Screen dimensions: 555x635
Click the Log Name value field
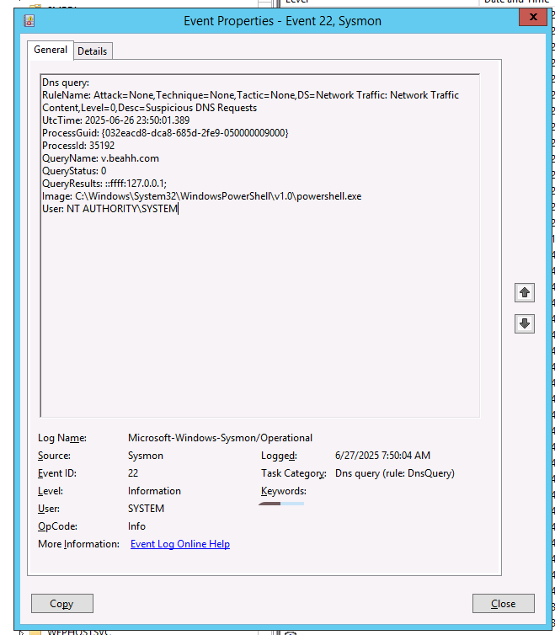point(220,438)
